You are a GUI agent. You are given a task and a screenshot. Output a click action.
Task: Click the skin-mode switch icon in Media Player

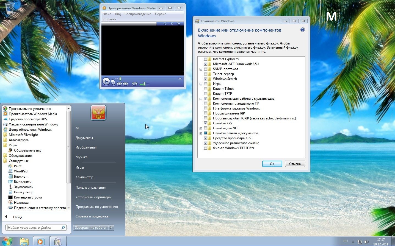pos(179,24)
